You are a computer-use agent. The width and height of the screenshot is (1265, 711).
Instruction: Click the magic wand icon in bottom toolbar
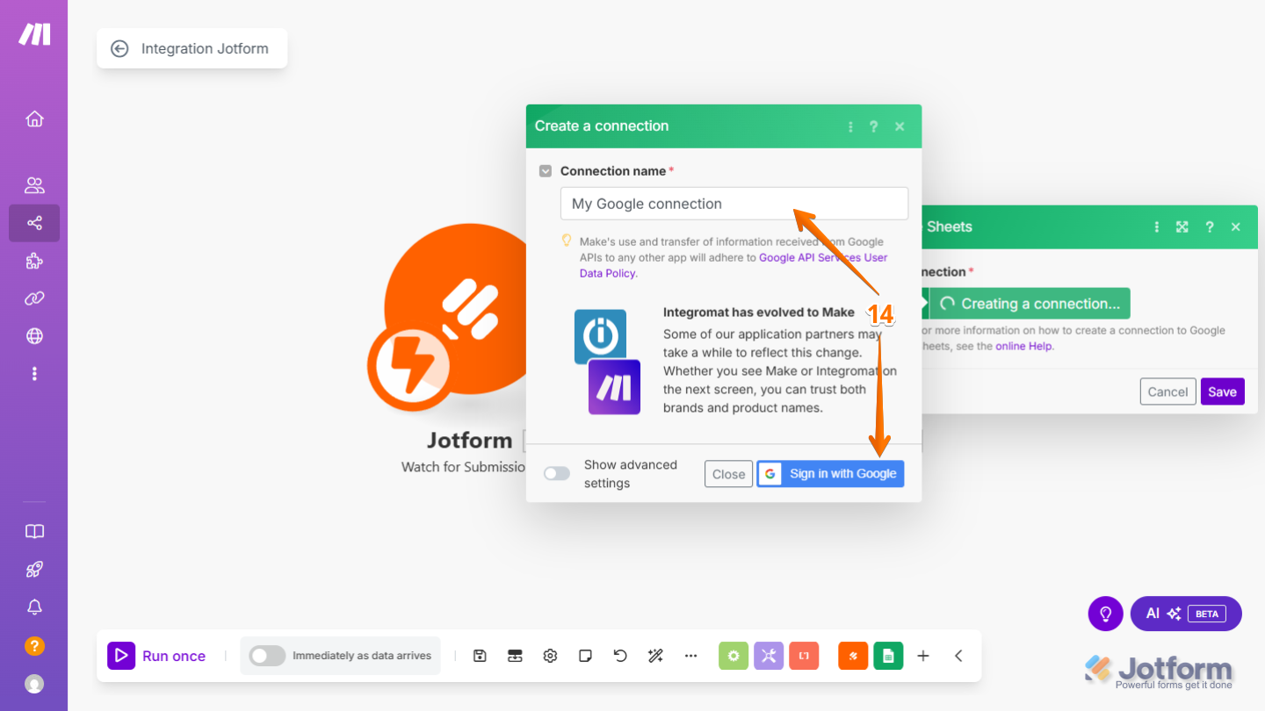pyautogui.click(x=655, y=656)
